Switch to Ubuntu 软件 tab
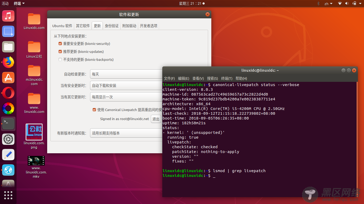This screenshot has width=364, height=204. click(62, 26)
